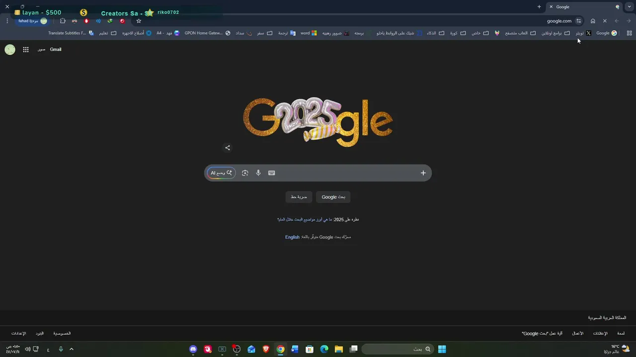Screen dimensions: 636x357
Task: Click the Google 2025 doodle logo
Action: 318,122
